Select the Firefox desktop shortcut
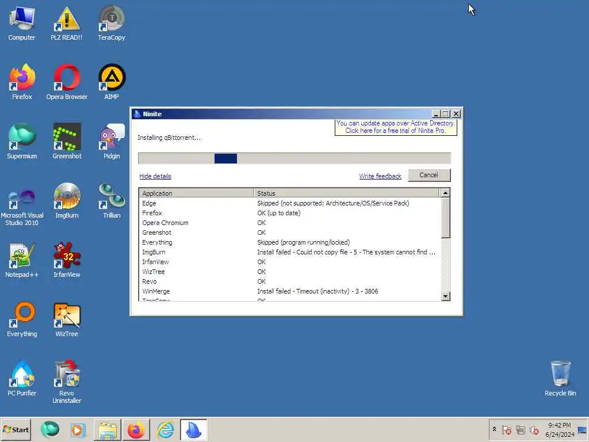This screenshot has height=442, width=589. click(x=22, y=82)
